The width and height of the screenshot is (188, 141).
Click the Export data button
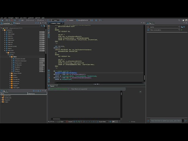101,122
